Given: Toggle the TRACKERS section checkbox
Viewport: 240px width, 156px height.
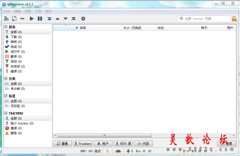Looking at the screenshot, I should (6, 113).
